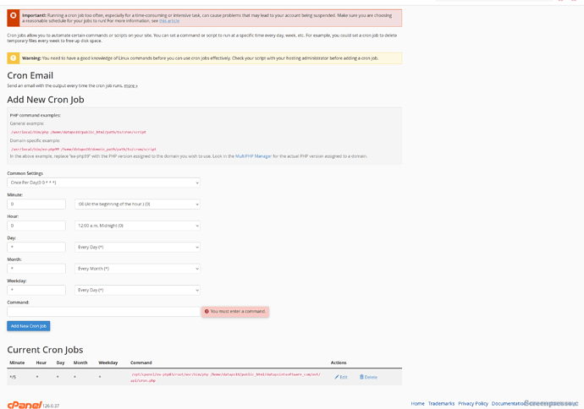Click the Add New Cron Job button

(29, 326)
